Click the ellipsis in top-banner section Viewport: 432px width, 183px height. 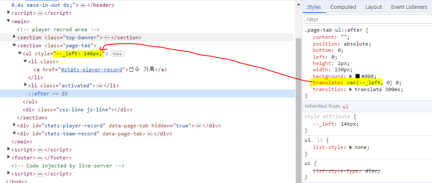pyautogui.click(x=107, y=38)
